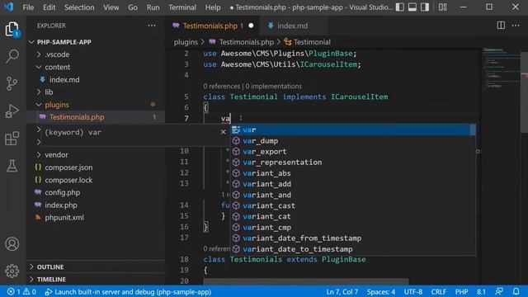Toggle the primary side bar layout icon
Image resolution: width=528 pixels, height=297 pixels.
(399, 7)
